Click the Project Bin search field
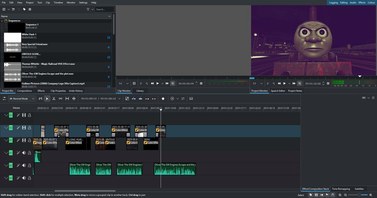Viewport: 377px width, 198px height. tap(104, 9)
